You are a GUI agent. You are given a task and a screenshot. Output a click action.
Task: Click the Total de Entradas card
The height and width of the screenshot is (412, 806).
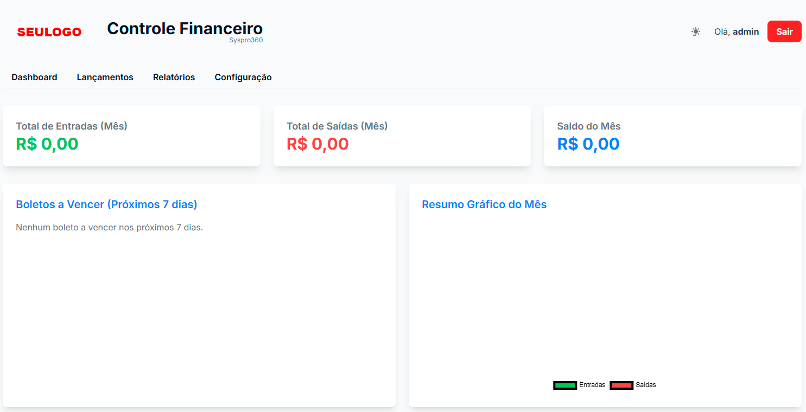pyautogui.click(x=131, y=136)
